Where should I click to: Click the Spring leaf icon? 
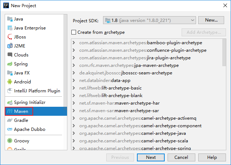coord(10,64)
